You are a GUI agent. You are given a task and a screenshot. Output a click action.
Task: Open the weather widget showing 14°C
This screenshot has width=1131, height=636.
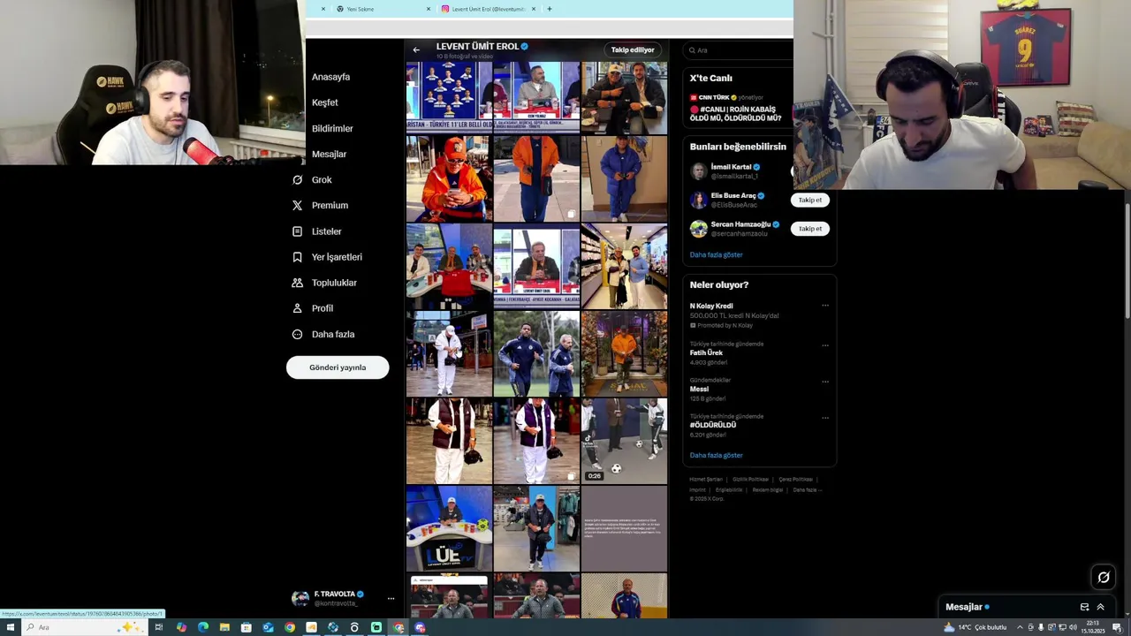975,627
